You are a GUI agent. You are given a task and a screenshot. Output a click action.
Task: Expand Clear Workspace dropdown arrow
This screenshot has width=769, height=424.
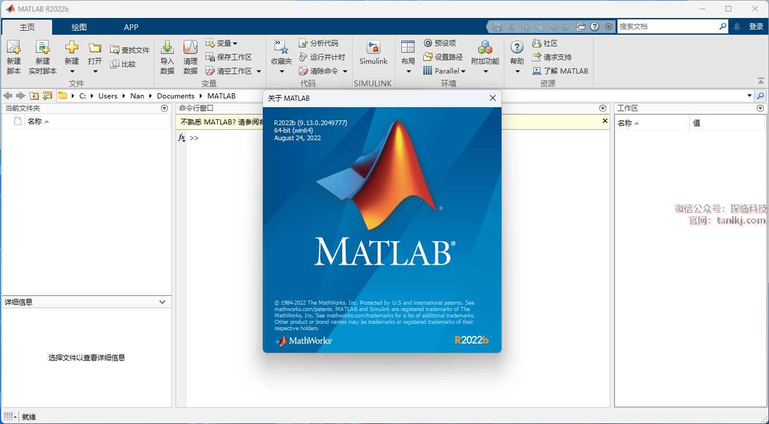click(259, 71)
